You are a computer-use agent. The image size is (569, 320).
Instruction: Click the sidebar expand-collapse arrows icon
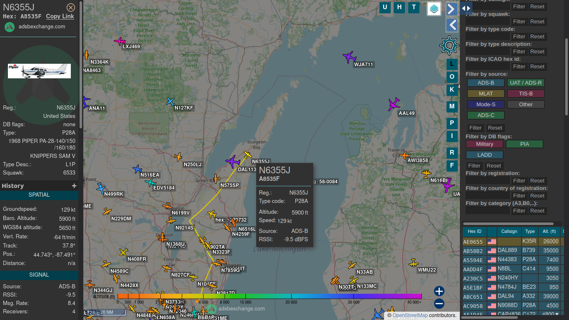[466, 8]
